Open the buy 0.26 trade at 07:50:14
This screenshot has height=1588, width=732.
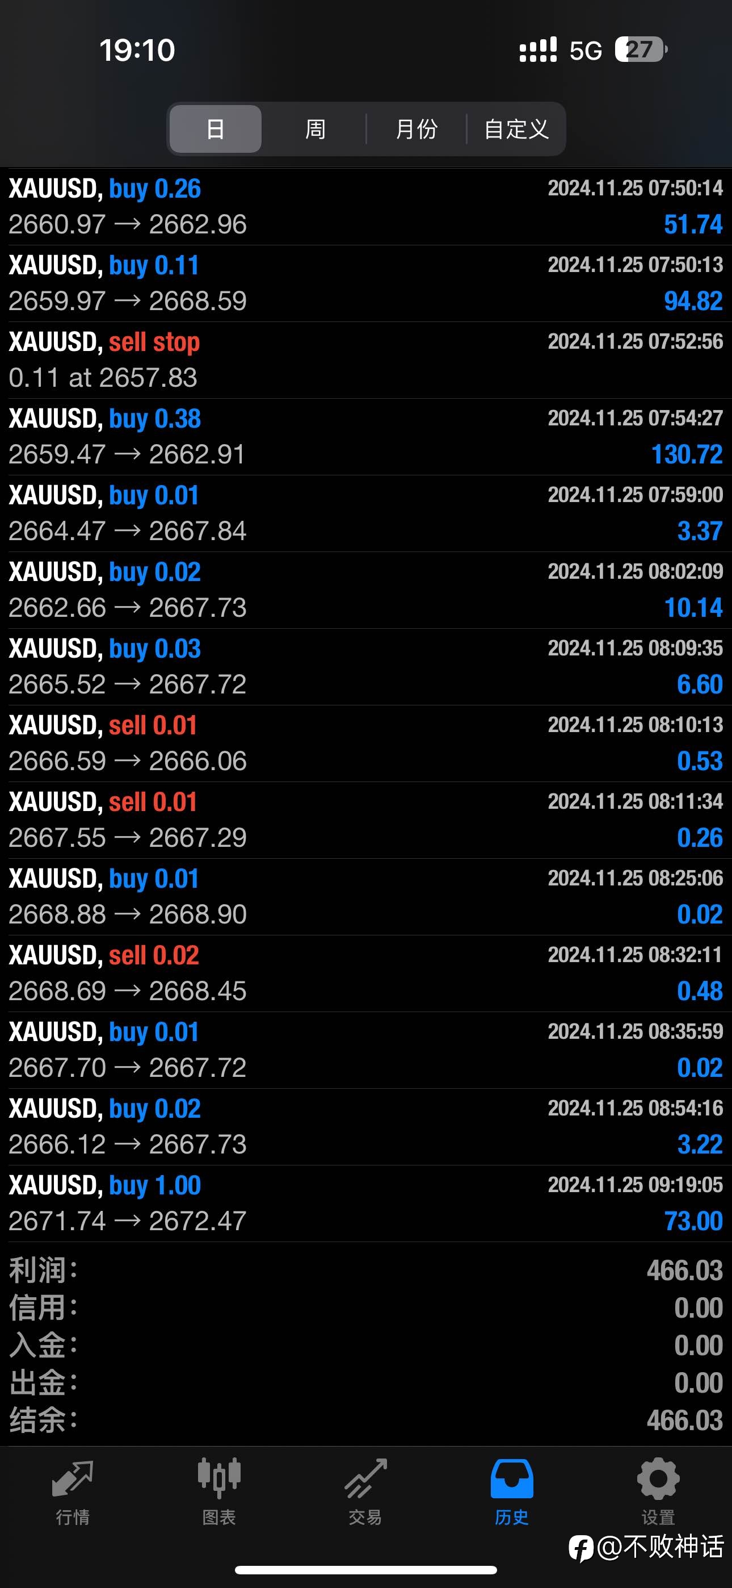pos(366,207)
